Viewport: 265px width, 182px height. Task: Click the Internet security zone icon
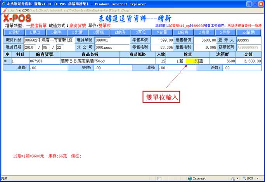click(190, 179)
